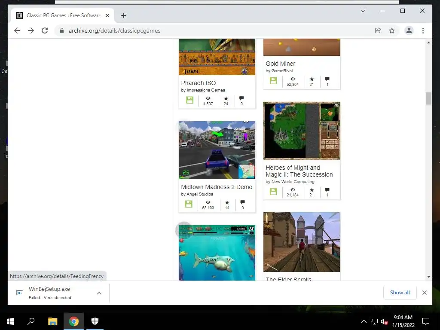Show all downloads
Screen dimensions: 440x330
click(x=400, y=293)
